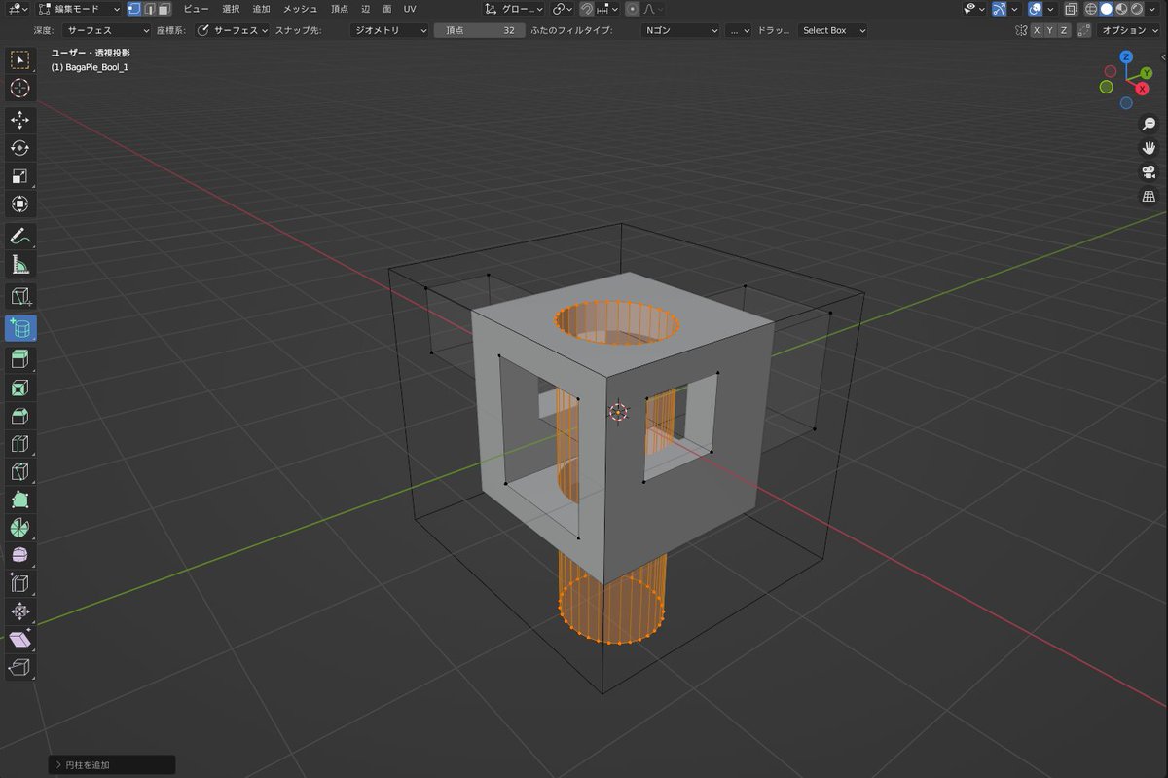Select the Annotate pen tool
The image size is (1168, 778).
point(19,236)
